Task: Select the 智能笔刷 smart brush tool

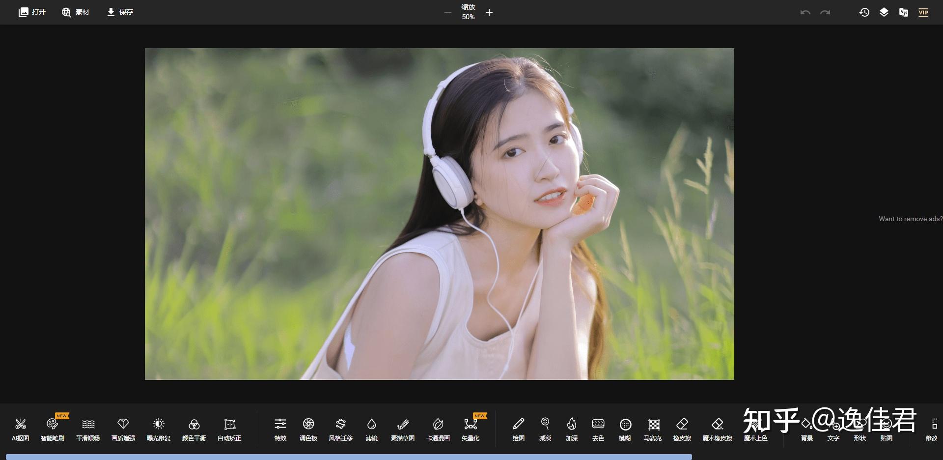Action: 52,429
